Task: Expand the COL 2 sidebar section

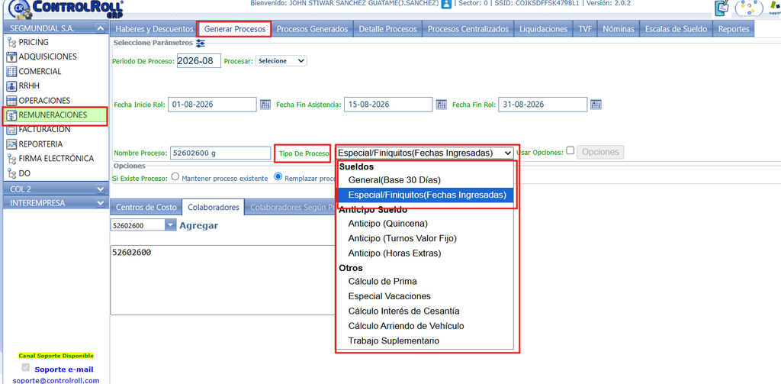Action: pos(101,189)
